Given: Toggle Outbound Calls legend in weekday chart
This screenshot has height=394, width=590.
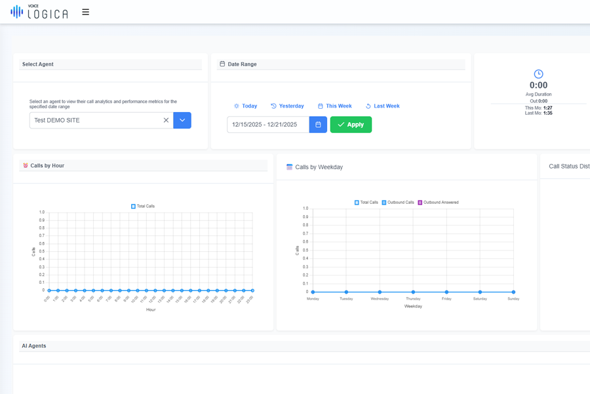Looking at the screenshot, I should [x=398, y=203].
